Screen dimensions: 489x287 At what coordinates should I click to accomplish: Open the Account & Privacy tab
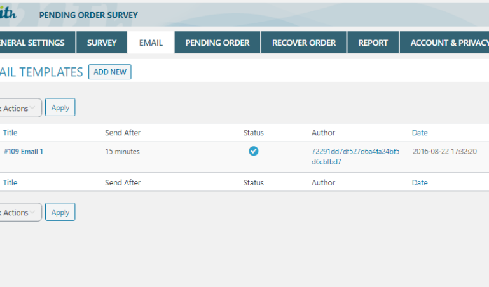[445, 43]
